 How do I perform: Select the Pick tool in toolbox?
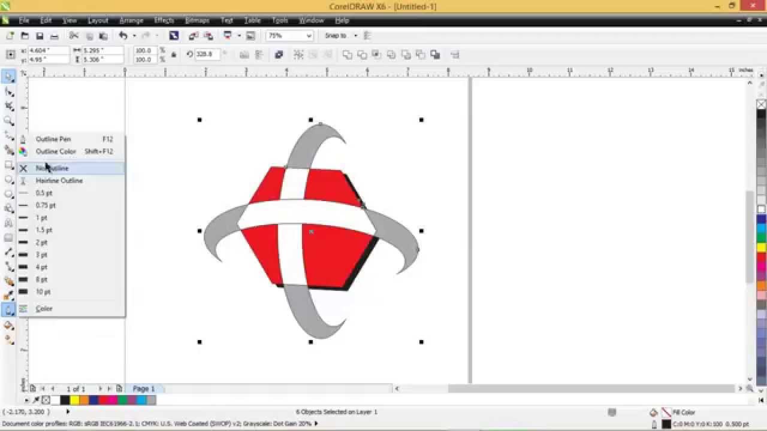pos(9,77)
